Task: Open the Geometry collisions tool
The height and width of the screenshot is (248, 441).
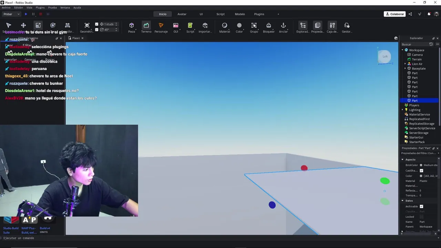Action: click(x=87, y=27)
